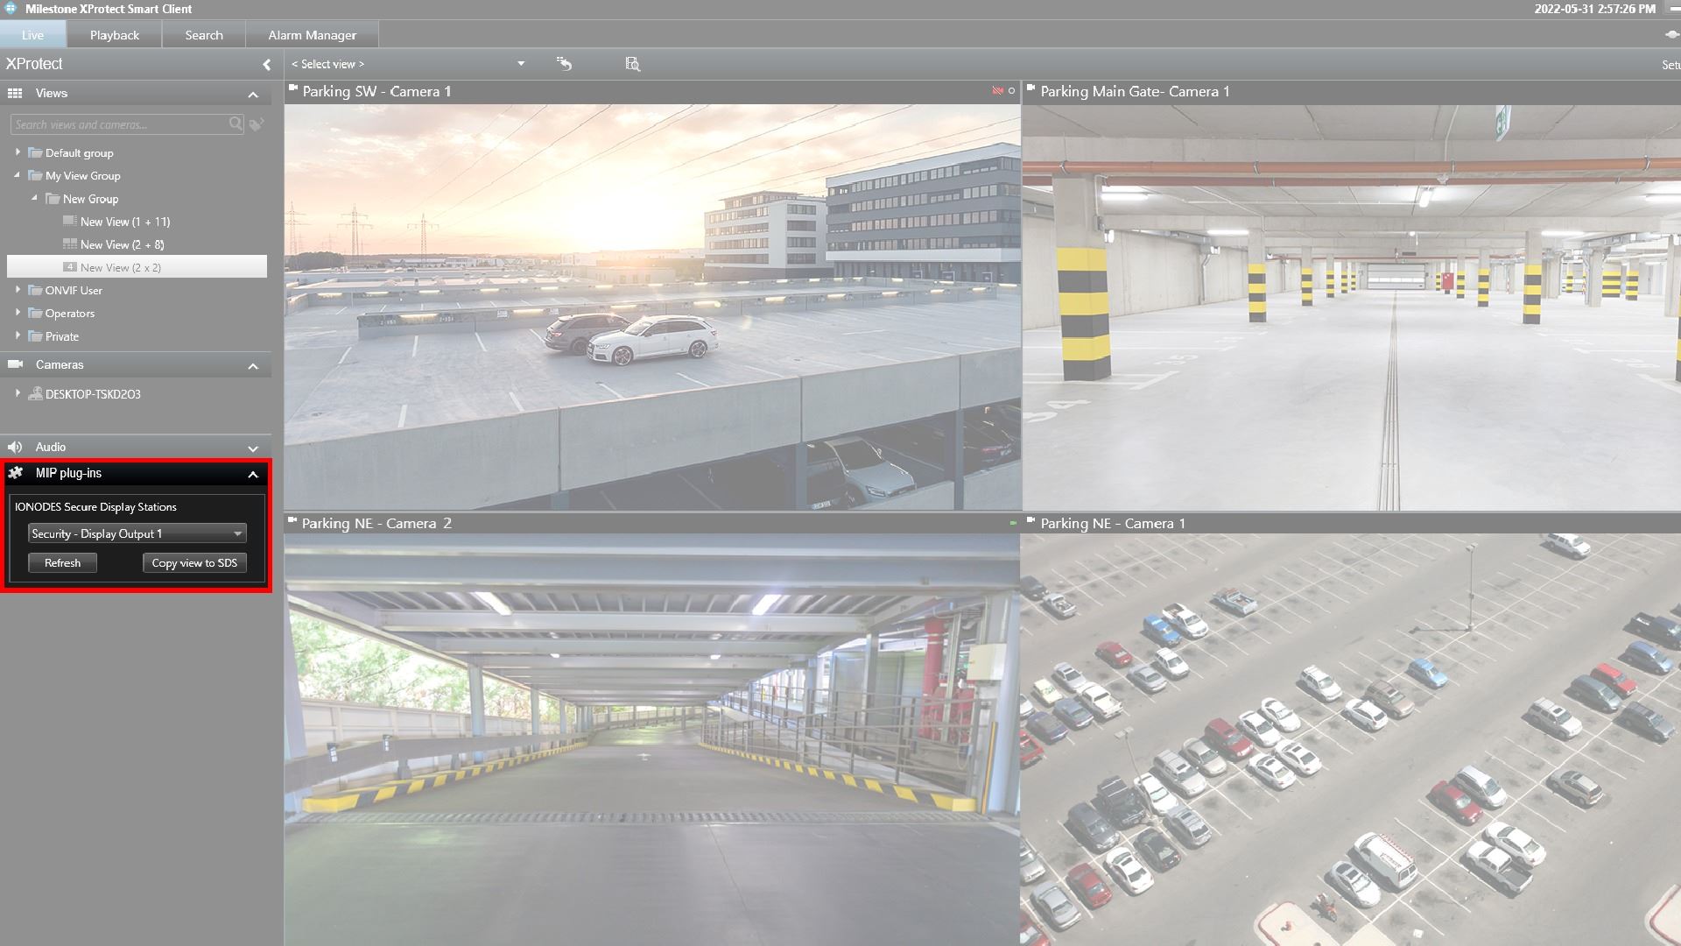
Task: Click the IONODES Secure Display Stations label
Action: pyautogui.click(x=95, y=507)
